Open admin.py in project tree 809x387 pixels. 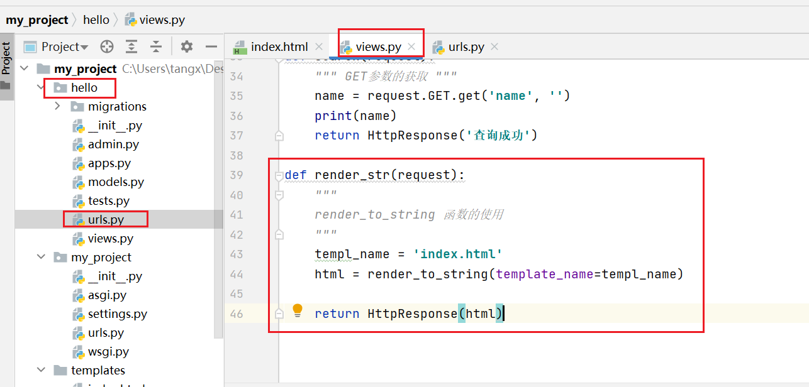[113, 144]
